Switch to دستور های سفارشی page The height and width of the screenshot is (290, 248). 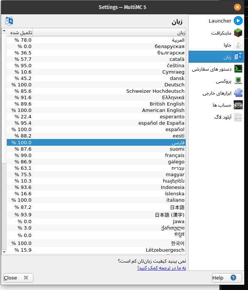coord(216,69)
